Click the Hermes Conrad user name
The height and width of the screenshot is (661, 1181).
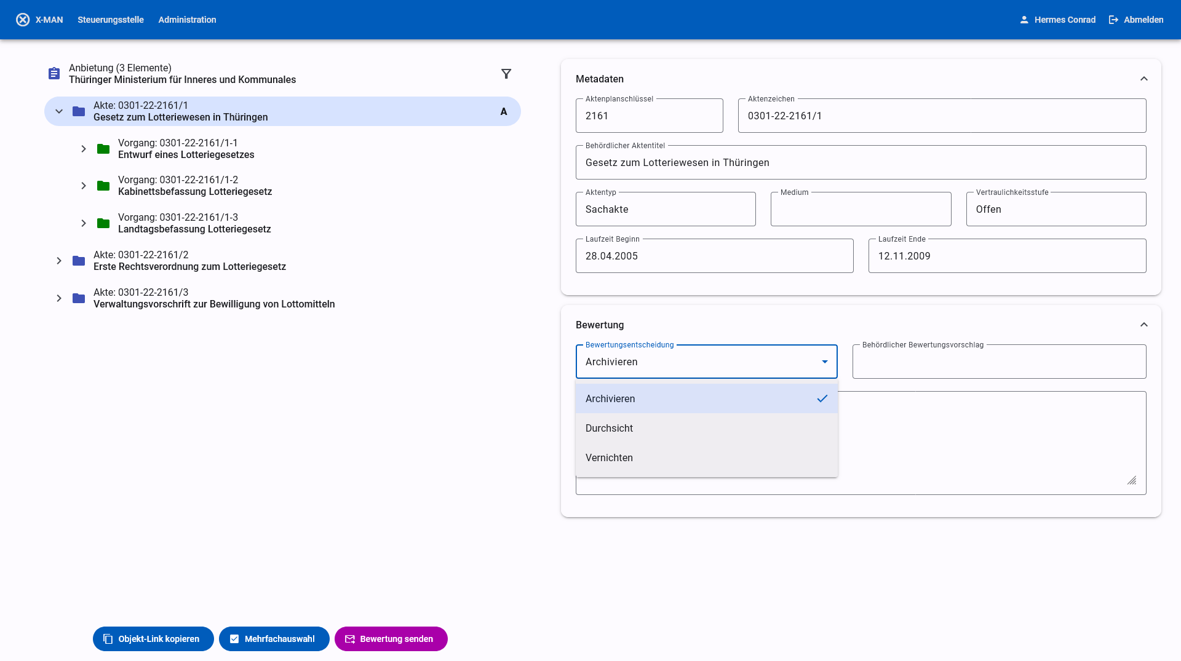point(1065,20)
